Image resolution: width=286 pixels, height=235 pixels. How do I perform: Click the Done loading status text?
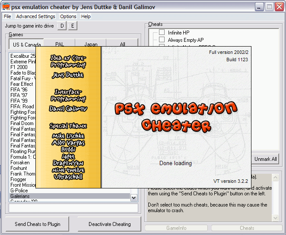(x=175, y=163)
